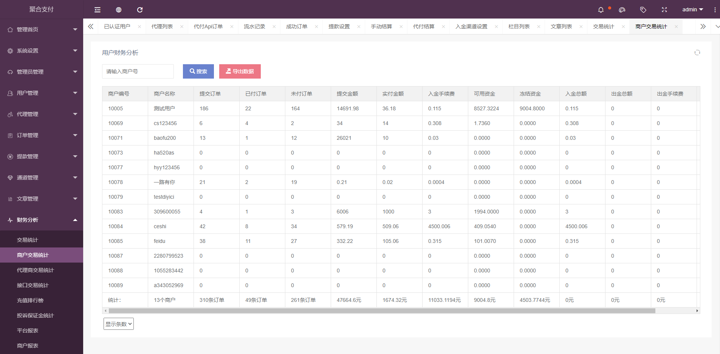Close the 已认证用户 tab
The image size is (720, 354).
(x=139, y=26)
